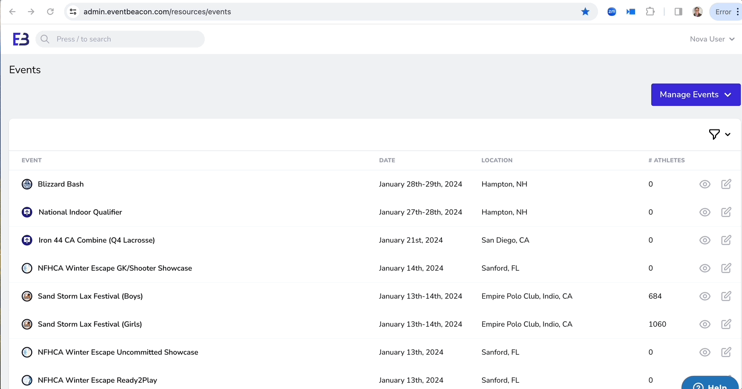The width and height of the screenshot is (742, 389).
Task: Edit the National Indoor Qualifier event
Action: [726, 212]
